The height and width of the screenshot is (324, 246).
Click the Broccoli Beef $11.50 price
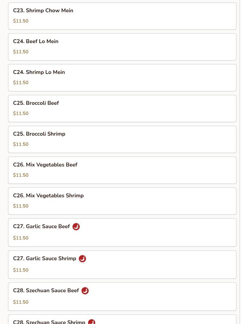point(21,113)
